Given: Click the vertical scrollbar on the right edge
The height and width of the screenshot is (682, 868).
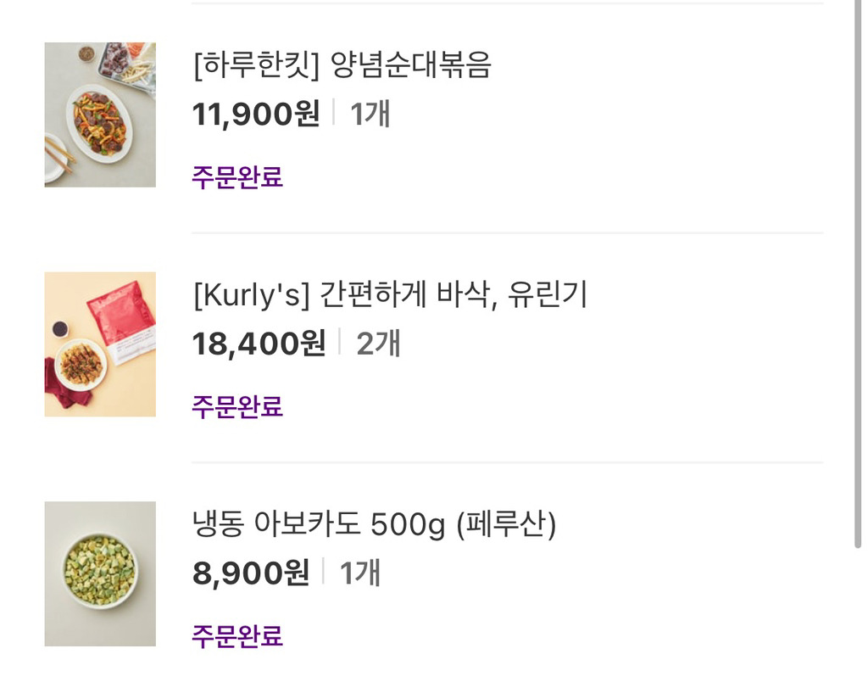Looking at the screenshot, I should coord(858,274).
